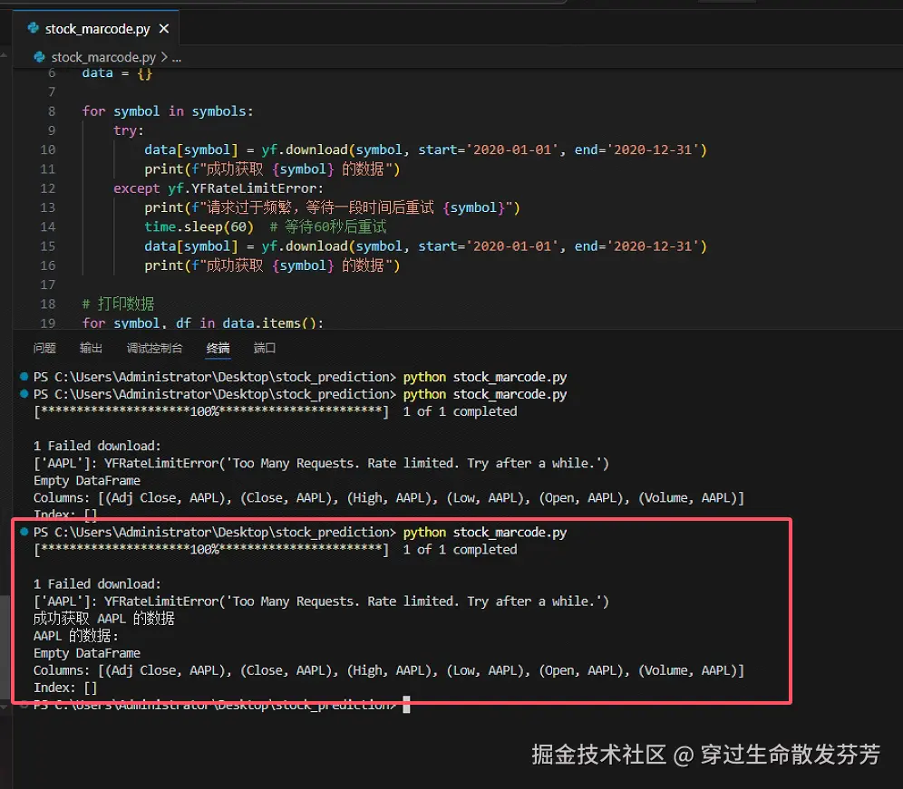
Task: Click the Python file icon in tab
Action: 34,27
